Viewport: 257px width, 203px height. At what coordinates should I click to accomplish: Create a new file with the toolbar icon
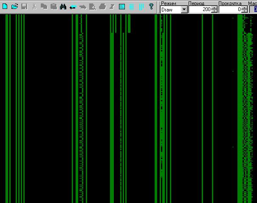pos(5,6)
